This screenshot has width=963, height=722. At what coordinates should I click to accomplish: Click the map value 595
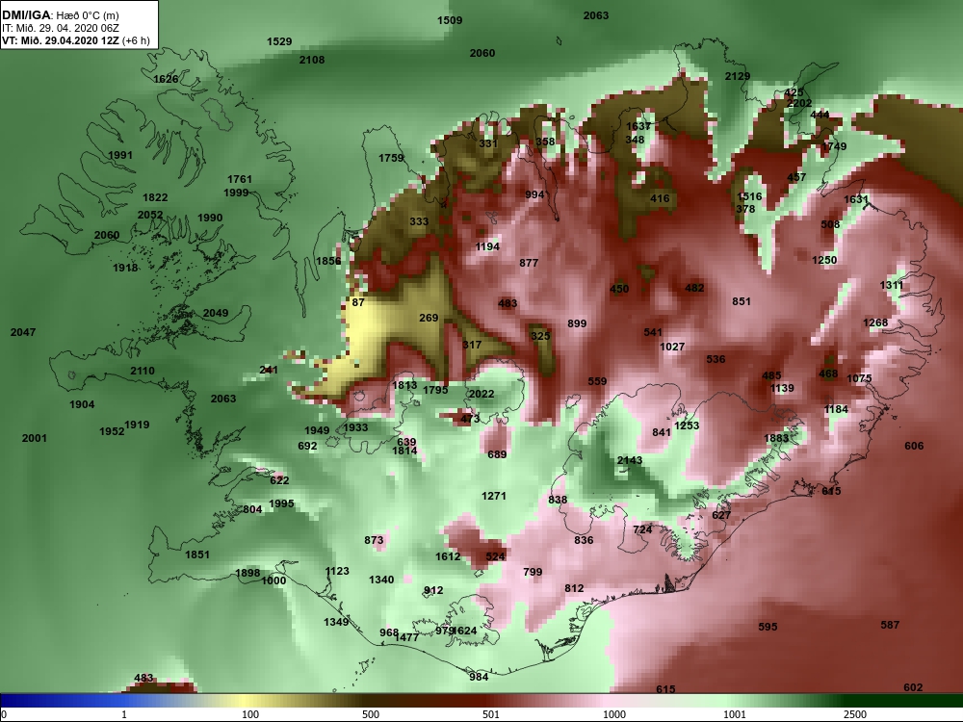click(768, 627)
